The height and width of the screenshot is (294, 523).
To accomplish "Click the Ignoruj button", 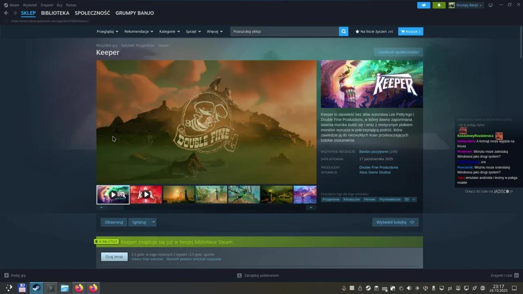I will [139, 222].
